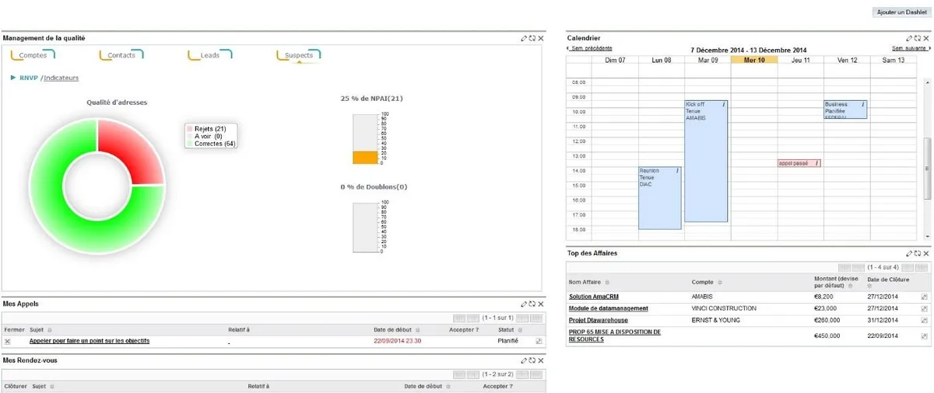934x393 pixels.
Task: Open edit icon on the Planifié call row
Action: click(x=539, y=341)
